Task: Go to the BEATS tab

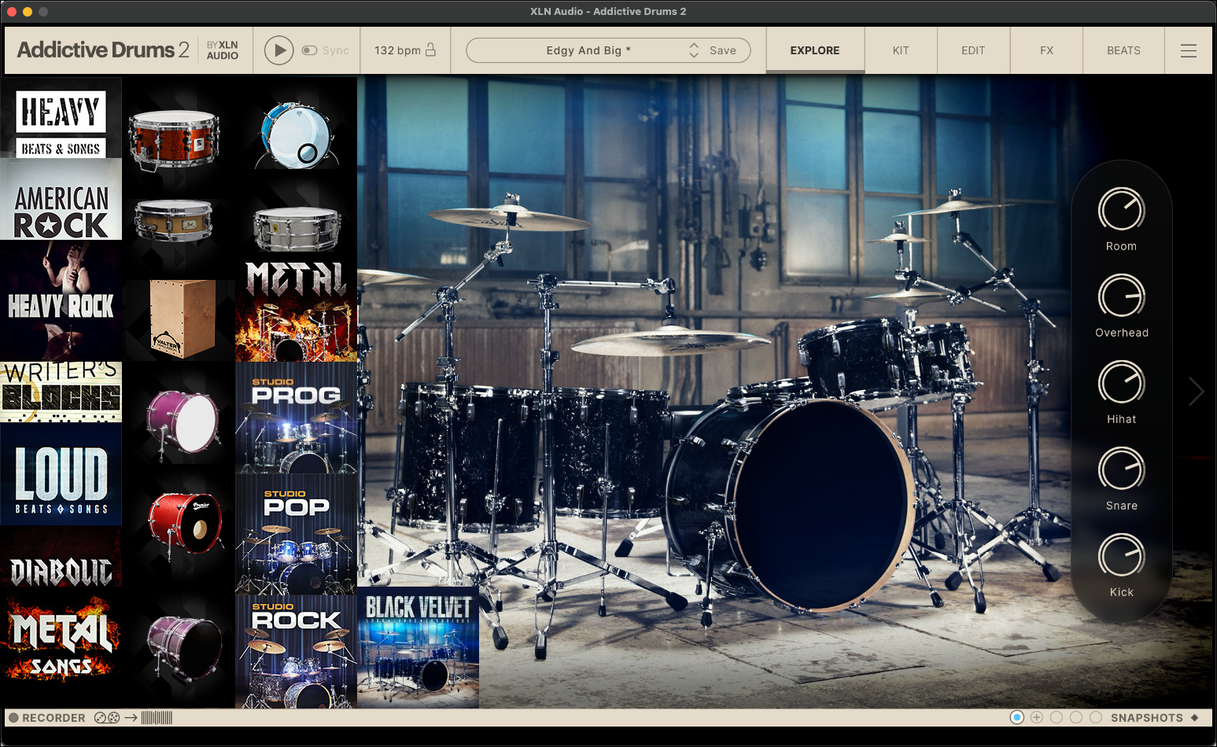Action: tap(1123, 50)
